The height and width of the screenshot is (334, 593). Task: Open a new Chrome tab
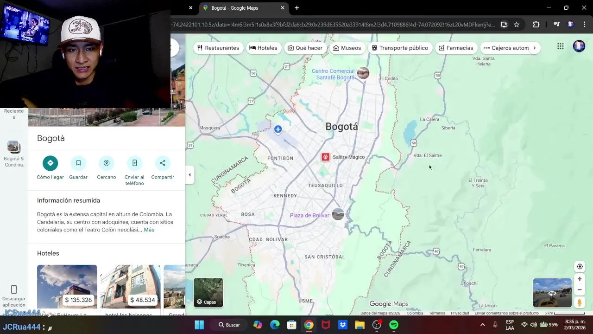[x=297, y=8]
